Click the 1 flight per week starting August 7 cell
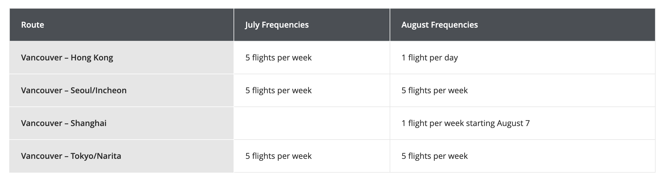This screenshot has height=183, width=666. 523,123
